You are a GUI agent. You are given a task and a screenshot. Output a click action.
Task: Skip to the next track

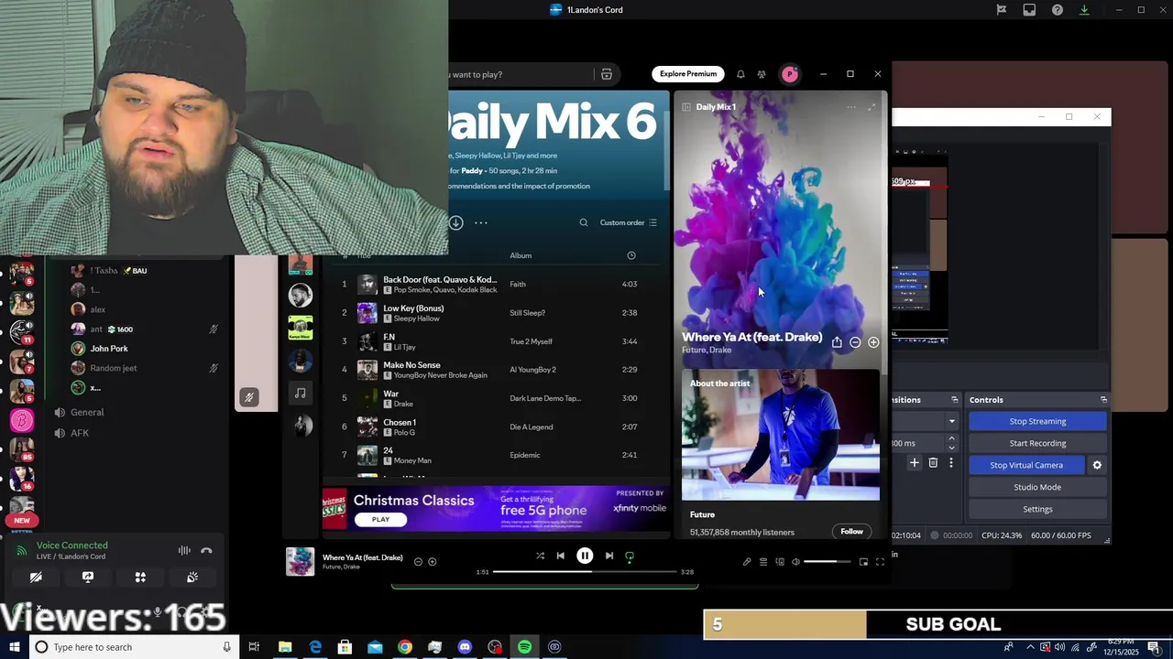[x=608, y=556]
